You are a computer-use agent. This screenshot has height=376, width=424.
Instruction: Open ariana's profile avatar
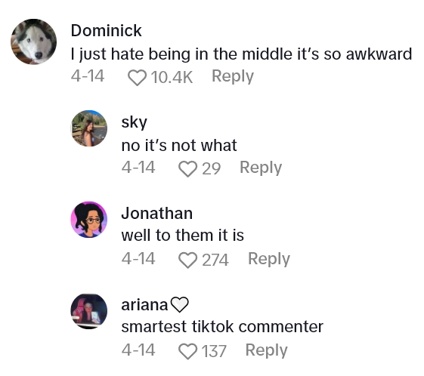coord(89,311)
